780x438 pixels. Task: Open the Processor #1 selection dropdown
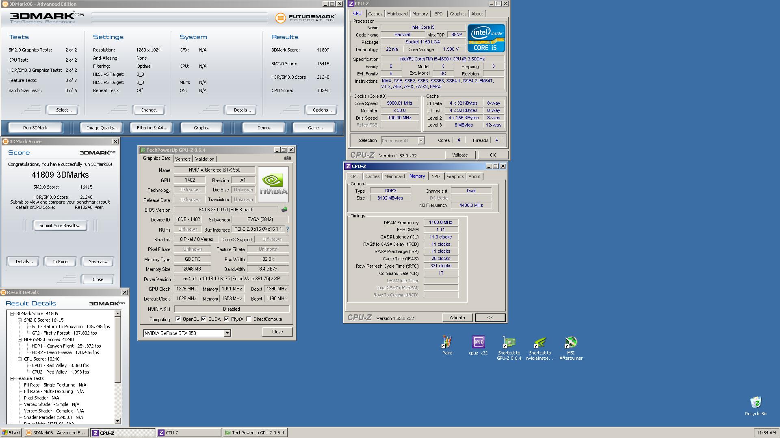(421, 141)
